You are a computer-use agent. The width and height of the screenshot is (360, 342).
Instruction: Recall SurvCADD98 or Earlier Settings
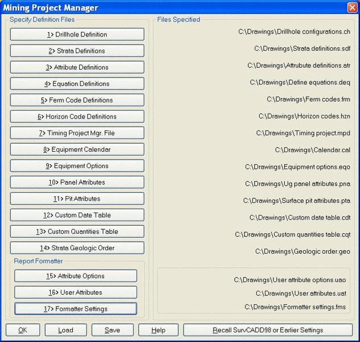268,330
